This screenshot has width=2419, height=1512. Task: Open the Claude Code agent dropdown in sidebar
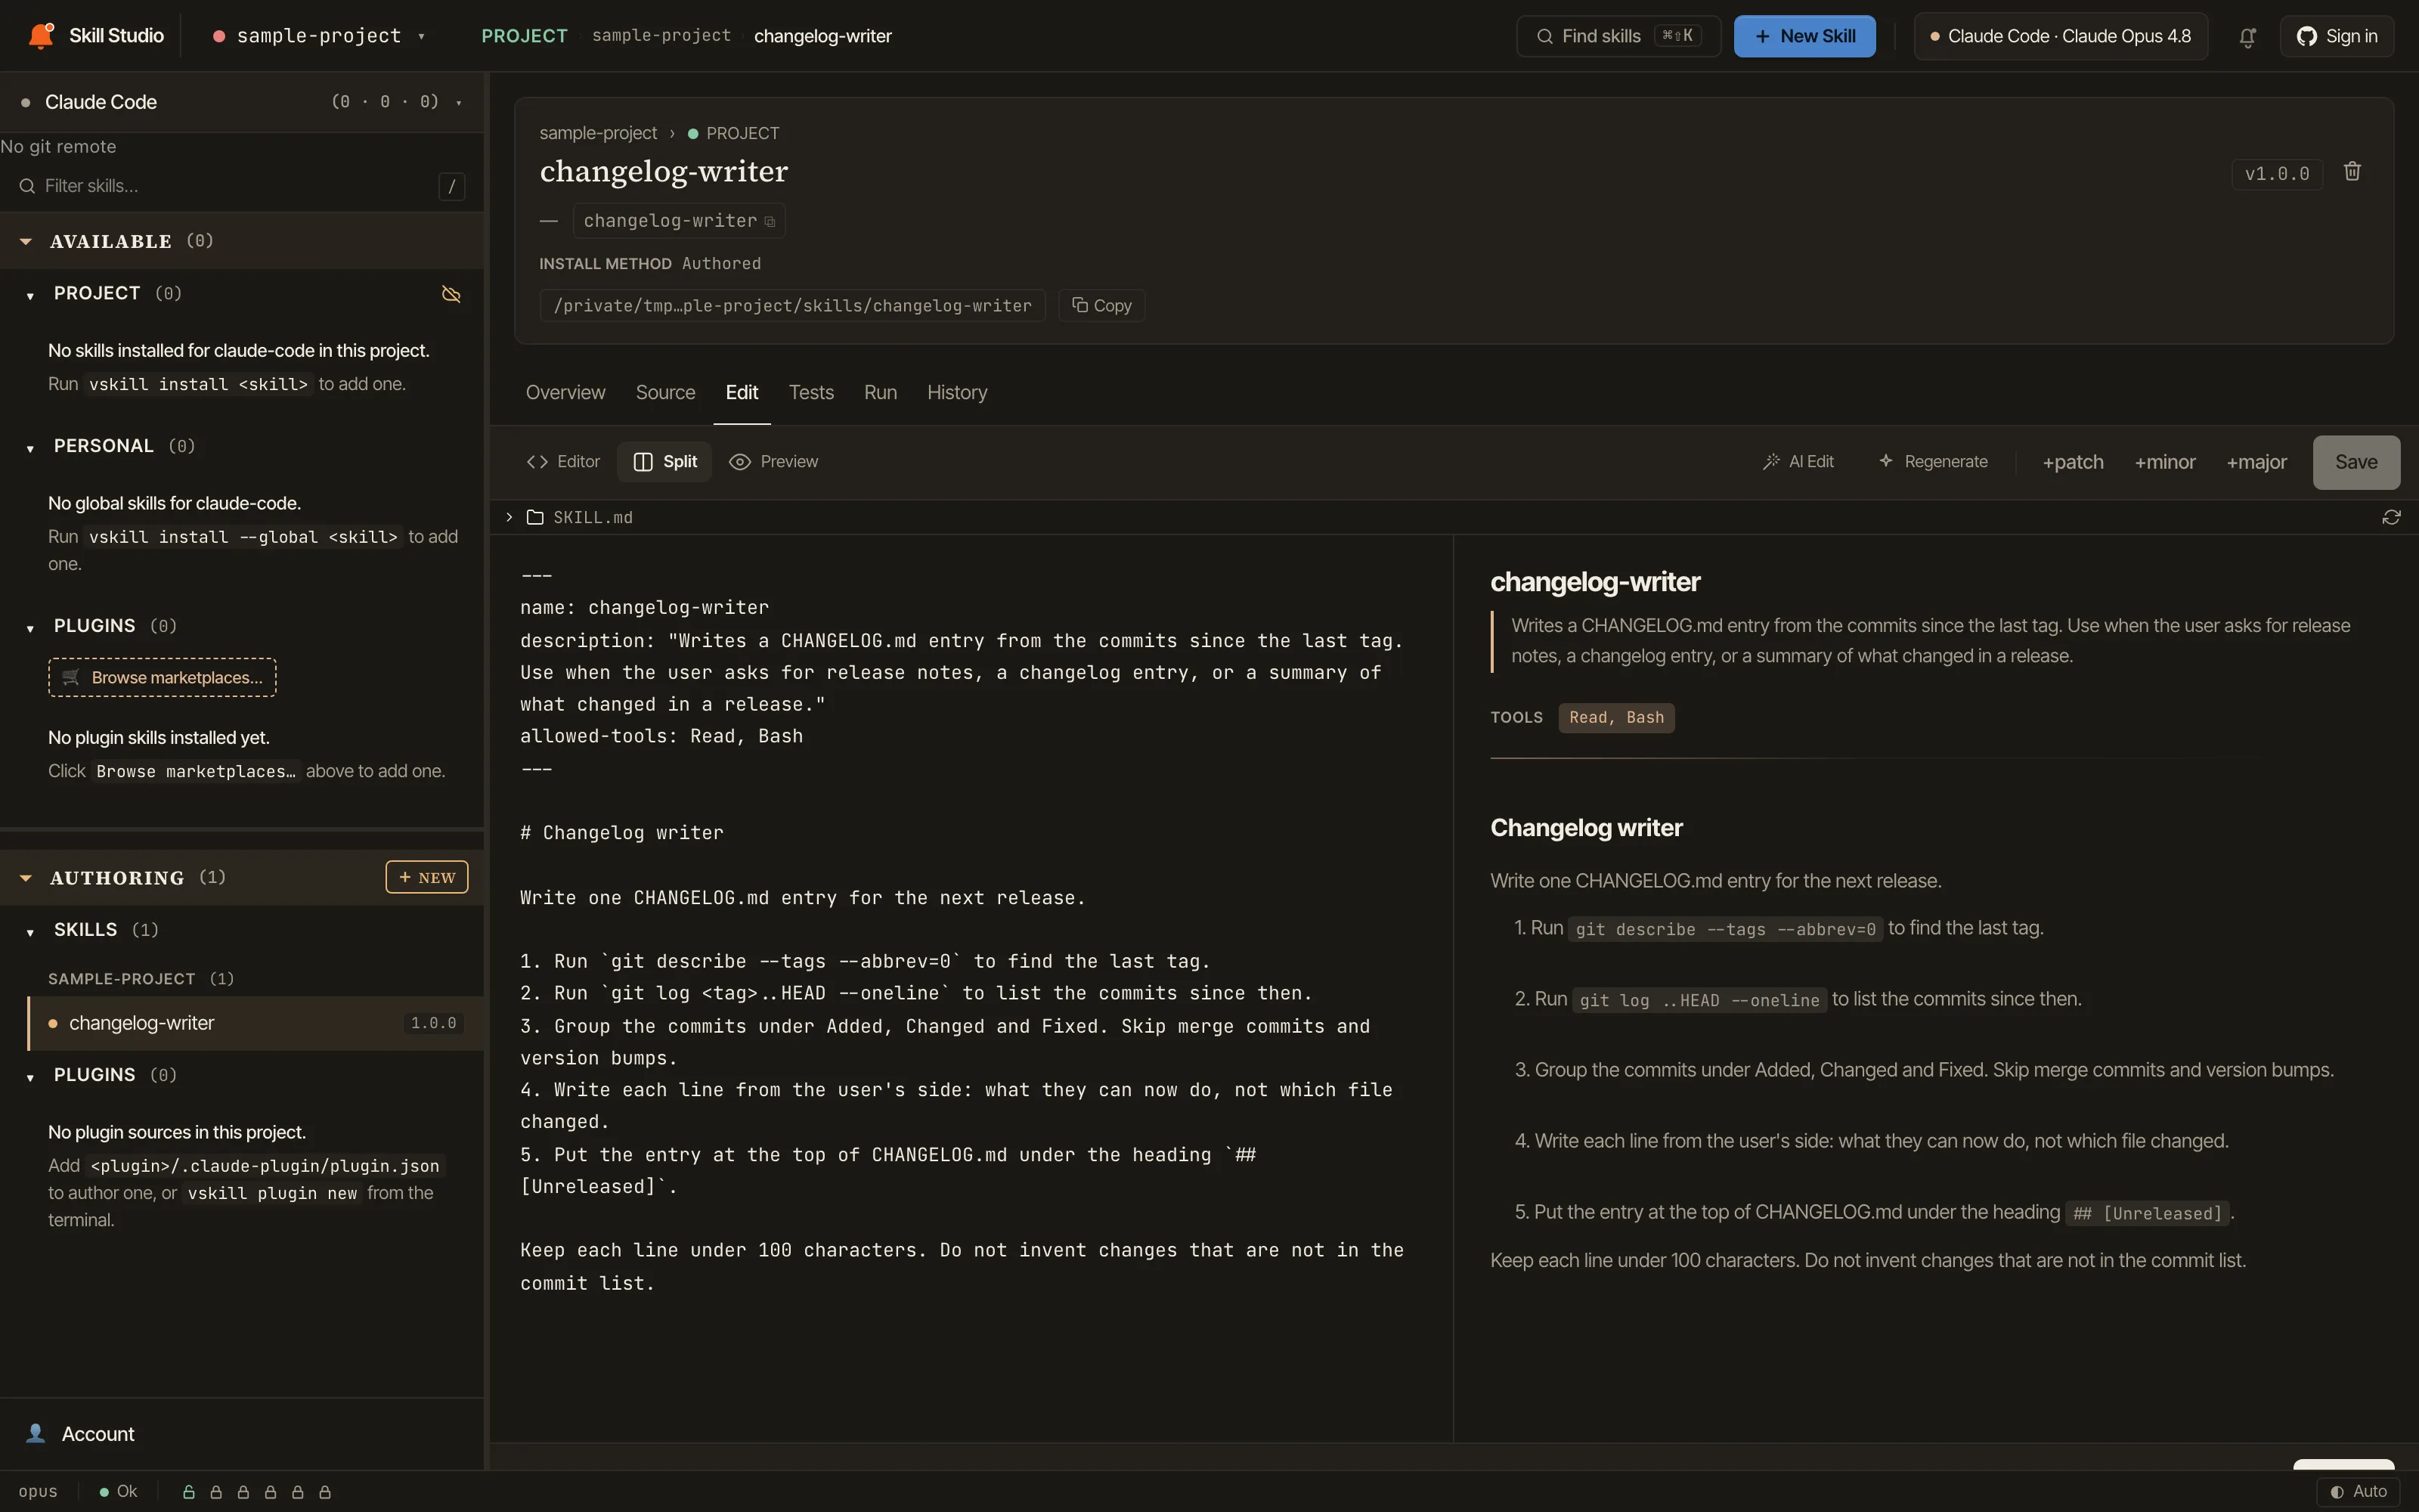tap(242, 102)
